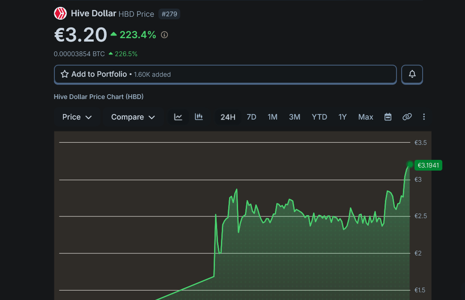The height and width of the screenshot is (300, 465).
Task: Select the 3M time range
Action: coord(295,117)
